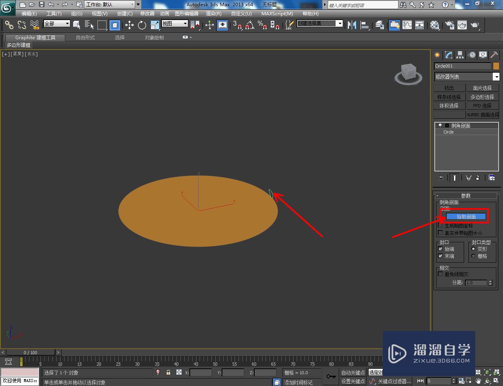503x386 pixels.
Task: Toggle Percent Snap
Action: (x=263, y=25)
